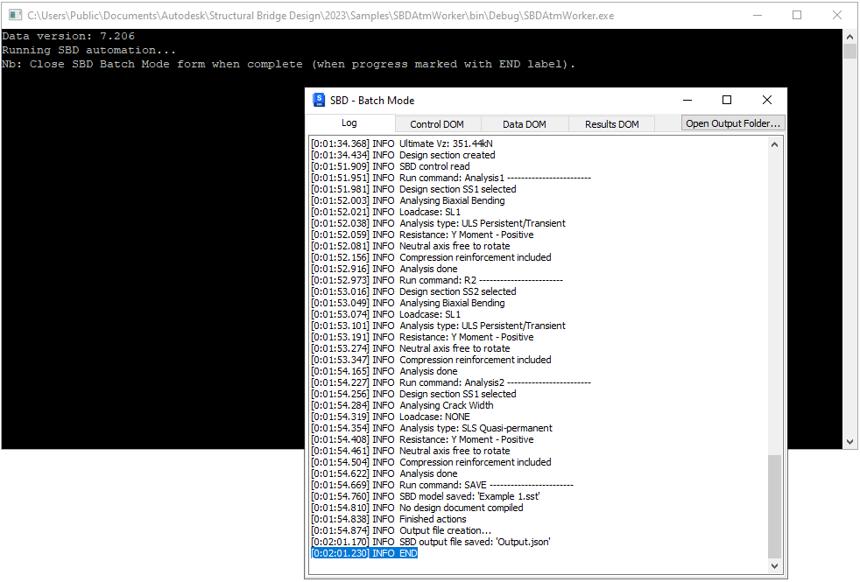Maximize the SBD Batch Mode window
The height and width of the screenshot is (582, 860).
tap(727, 100)
